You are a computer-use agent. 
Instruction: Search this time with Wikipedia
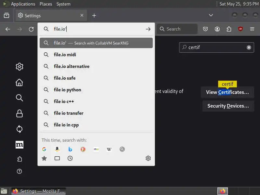pos(109,149)
